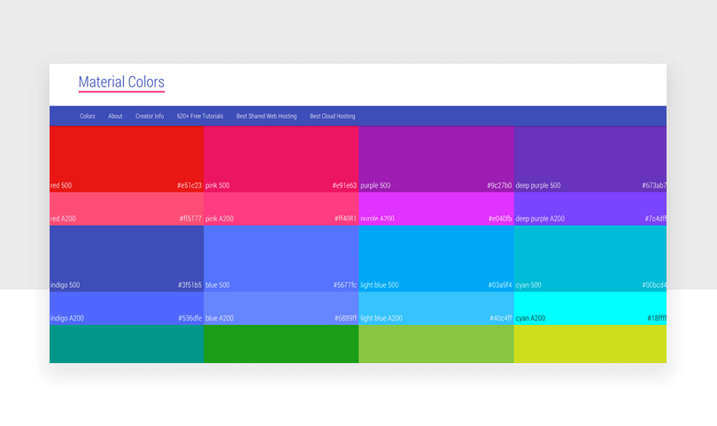Image resolution: width=717 pixels, height=426 pixels.
Task: Pick the red 500 color swatch
Action: pyautogui.click(x=127, y=159)
